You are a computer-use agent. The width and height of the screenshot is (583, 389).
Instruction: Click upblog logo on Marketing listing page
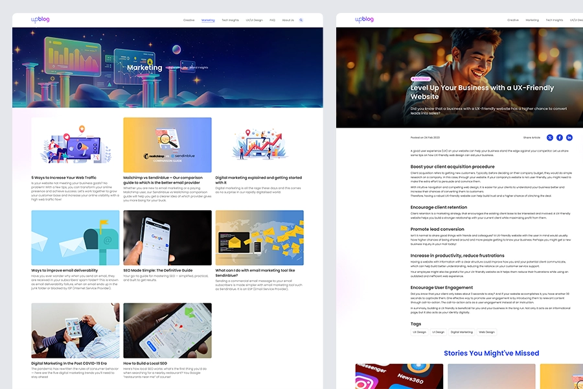pyautogui.click(x=40, y=20)
